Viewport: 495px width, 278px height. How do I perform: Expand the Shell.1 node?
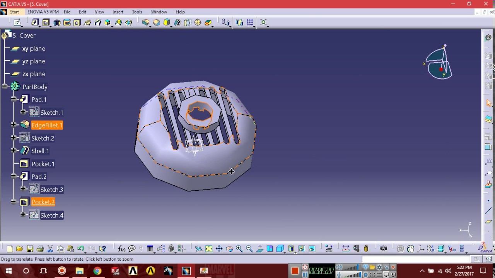coord(14,150)
